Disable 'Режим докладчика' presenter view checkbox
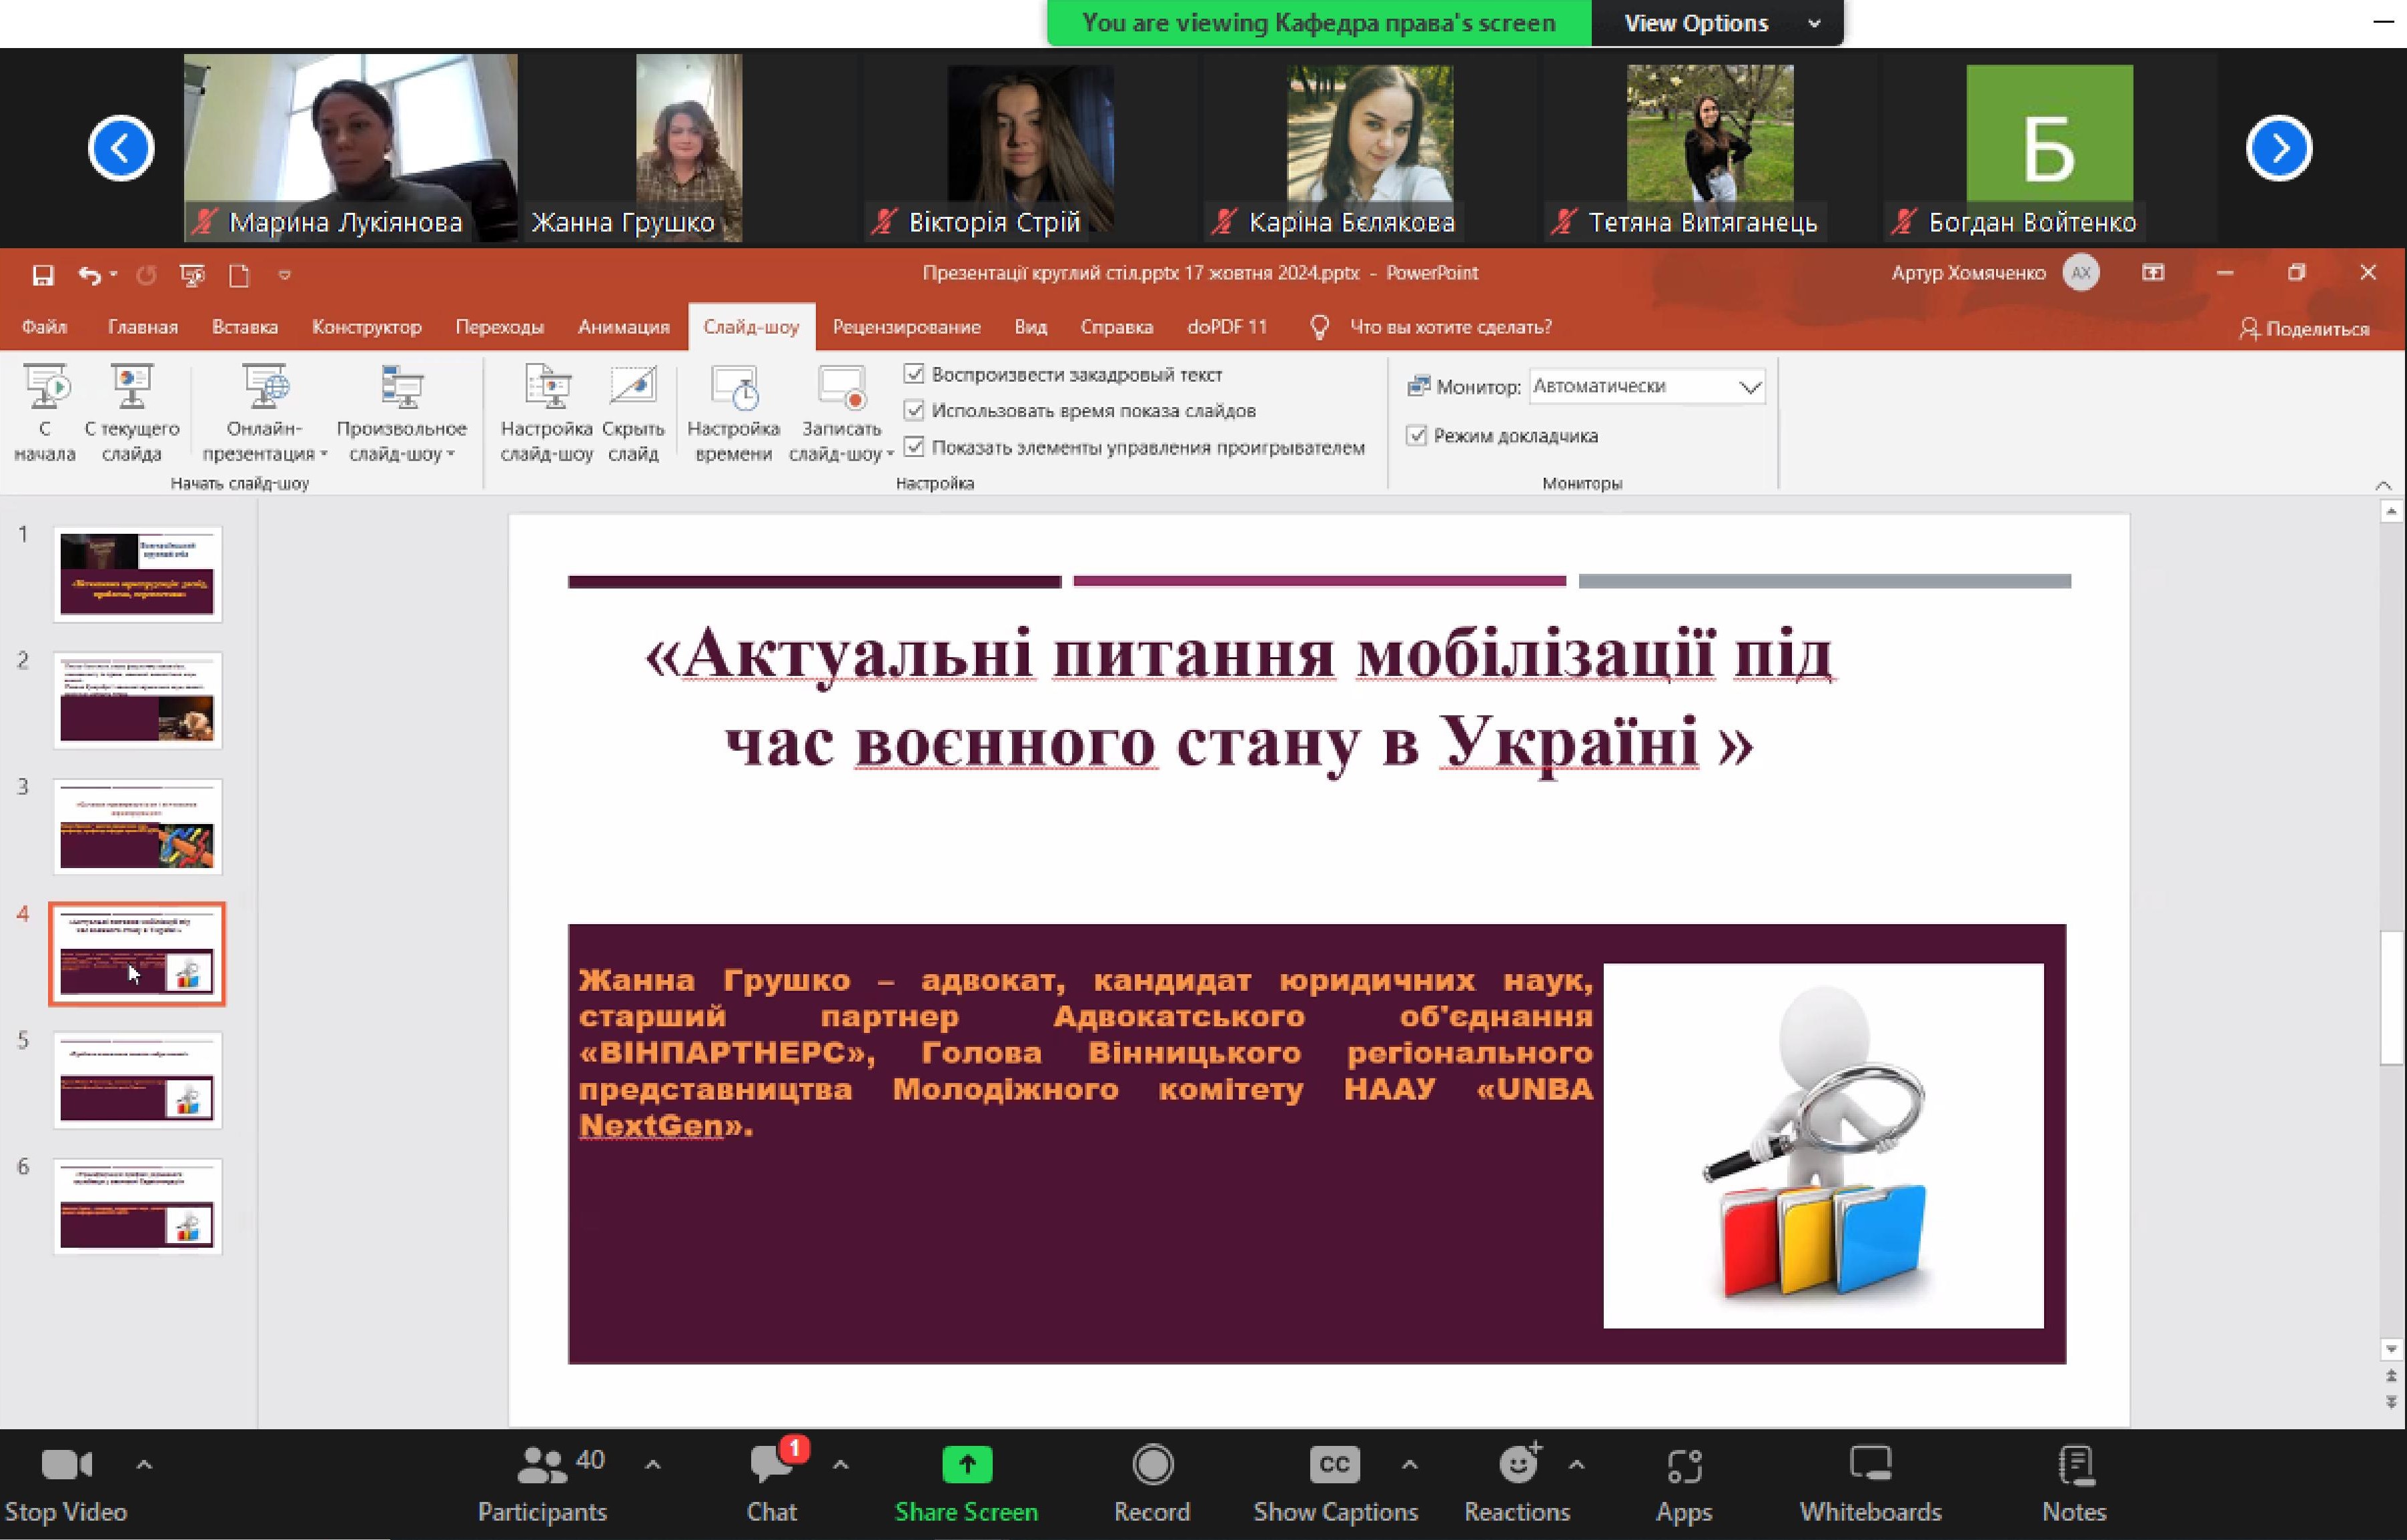The height and width of the screenshot is (1540, 2407). 1416,435
